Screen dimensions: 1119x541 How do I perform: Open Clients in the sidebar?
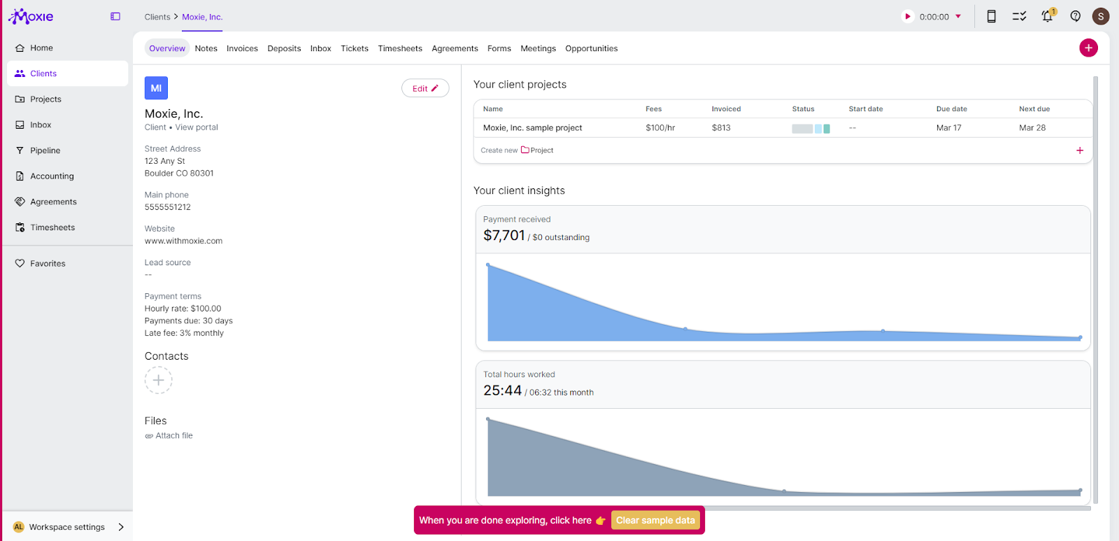pyautogui.click(x=67, y=73)
